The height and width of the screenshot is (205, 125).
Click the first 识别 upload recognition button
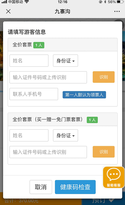coord(104,77)
